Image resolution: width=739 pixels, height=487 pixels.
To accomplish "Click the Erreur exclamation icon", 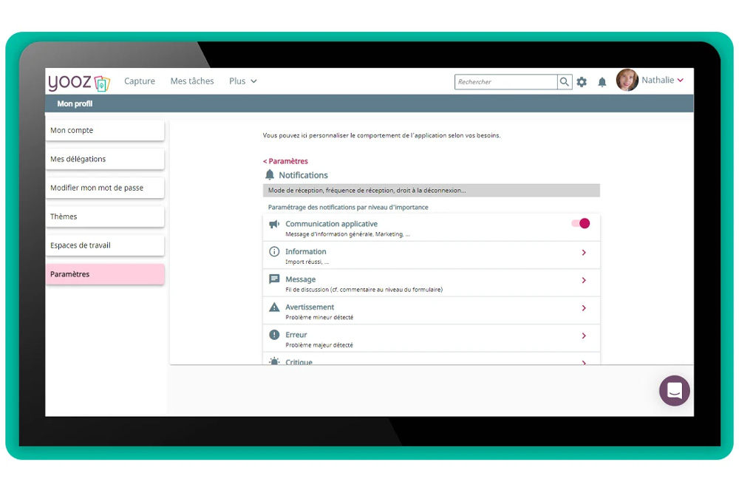I will pos(274,336).
